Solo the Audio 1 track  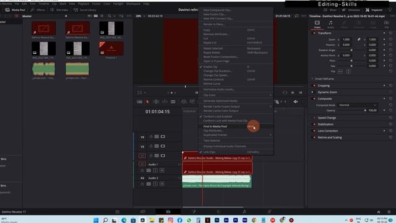click(155, 171)
